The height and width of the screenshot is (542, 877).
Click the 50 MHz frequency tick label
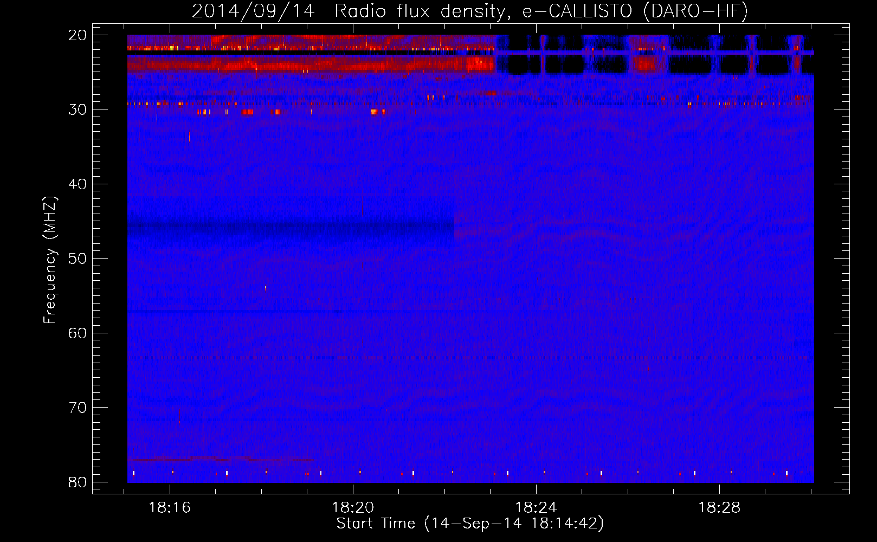pos(78,259)
